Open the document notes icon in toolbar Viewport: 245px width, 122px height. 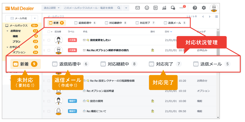click(x=155, y=8)
